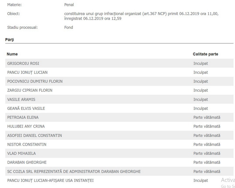Click the NISTOR CONSTANTIN party name
The image size is (235, 188).
(27, 145)
